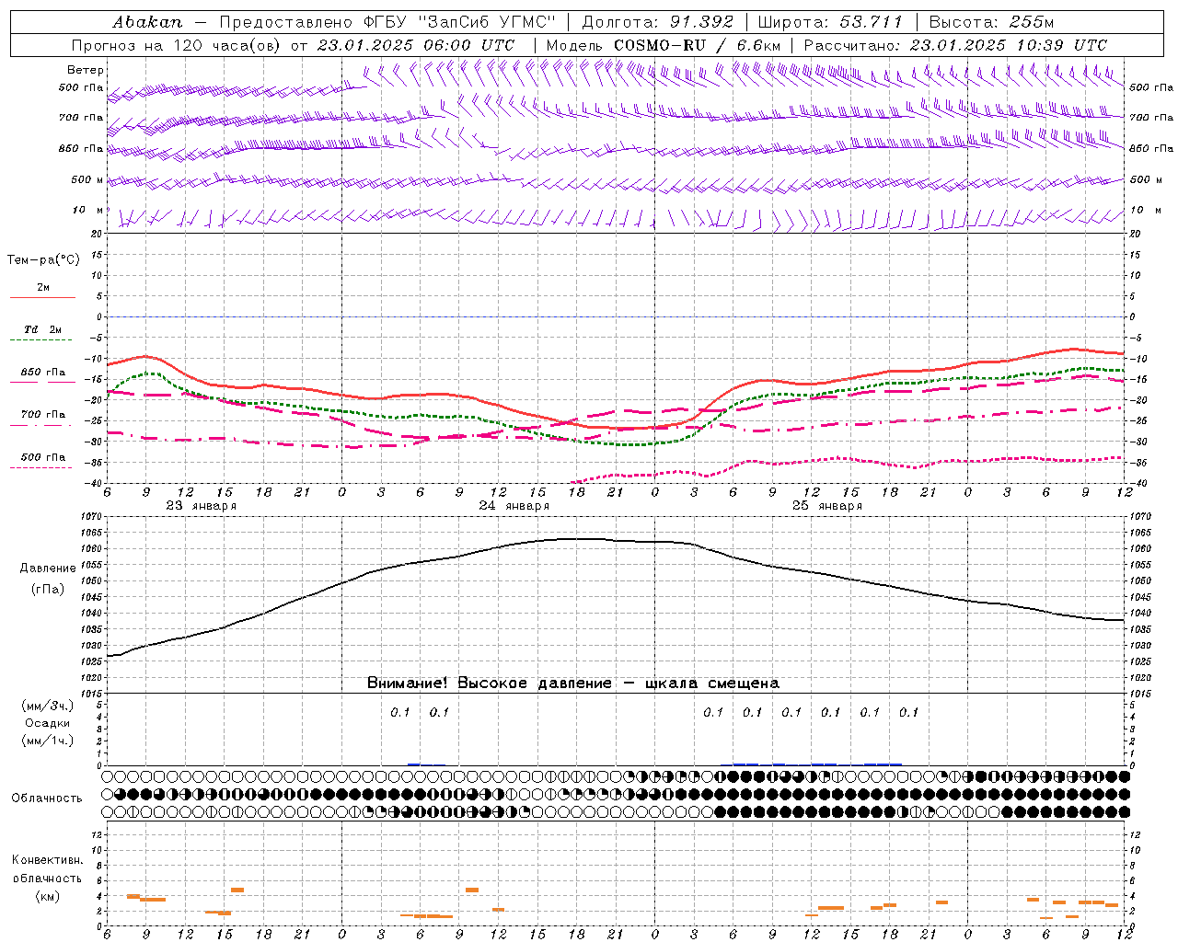This screenshot has height=942, width=1178.
Task: Click the "(мм/1ч.)" precipitation unit label
Action: coord(47,741)
